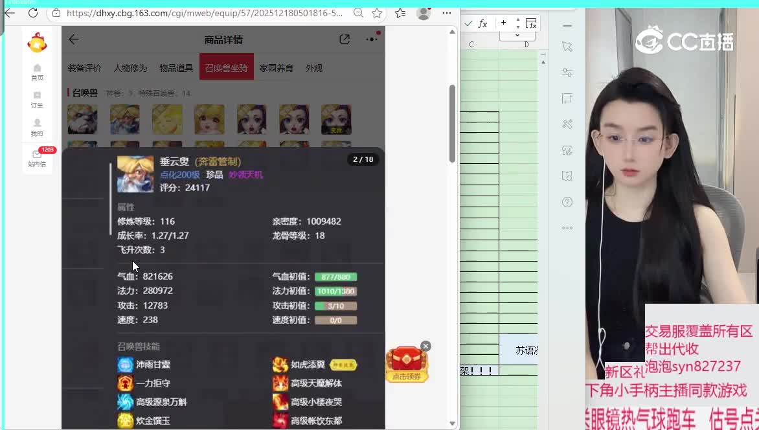The width and height of the screenshot is (759, 430).
Task: Open the browser profile avatar
Action: (424, 13)
